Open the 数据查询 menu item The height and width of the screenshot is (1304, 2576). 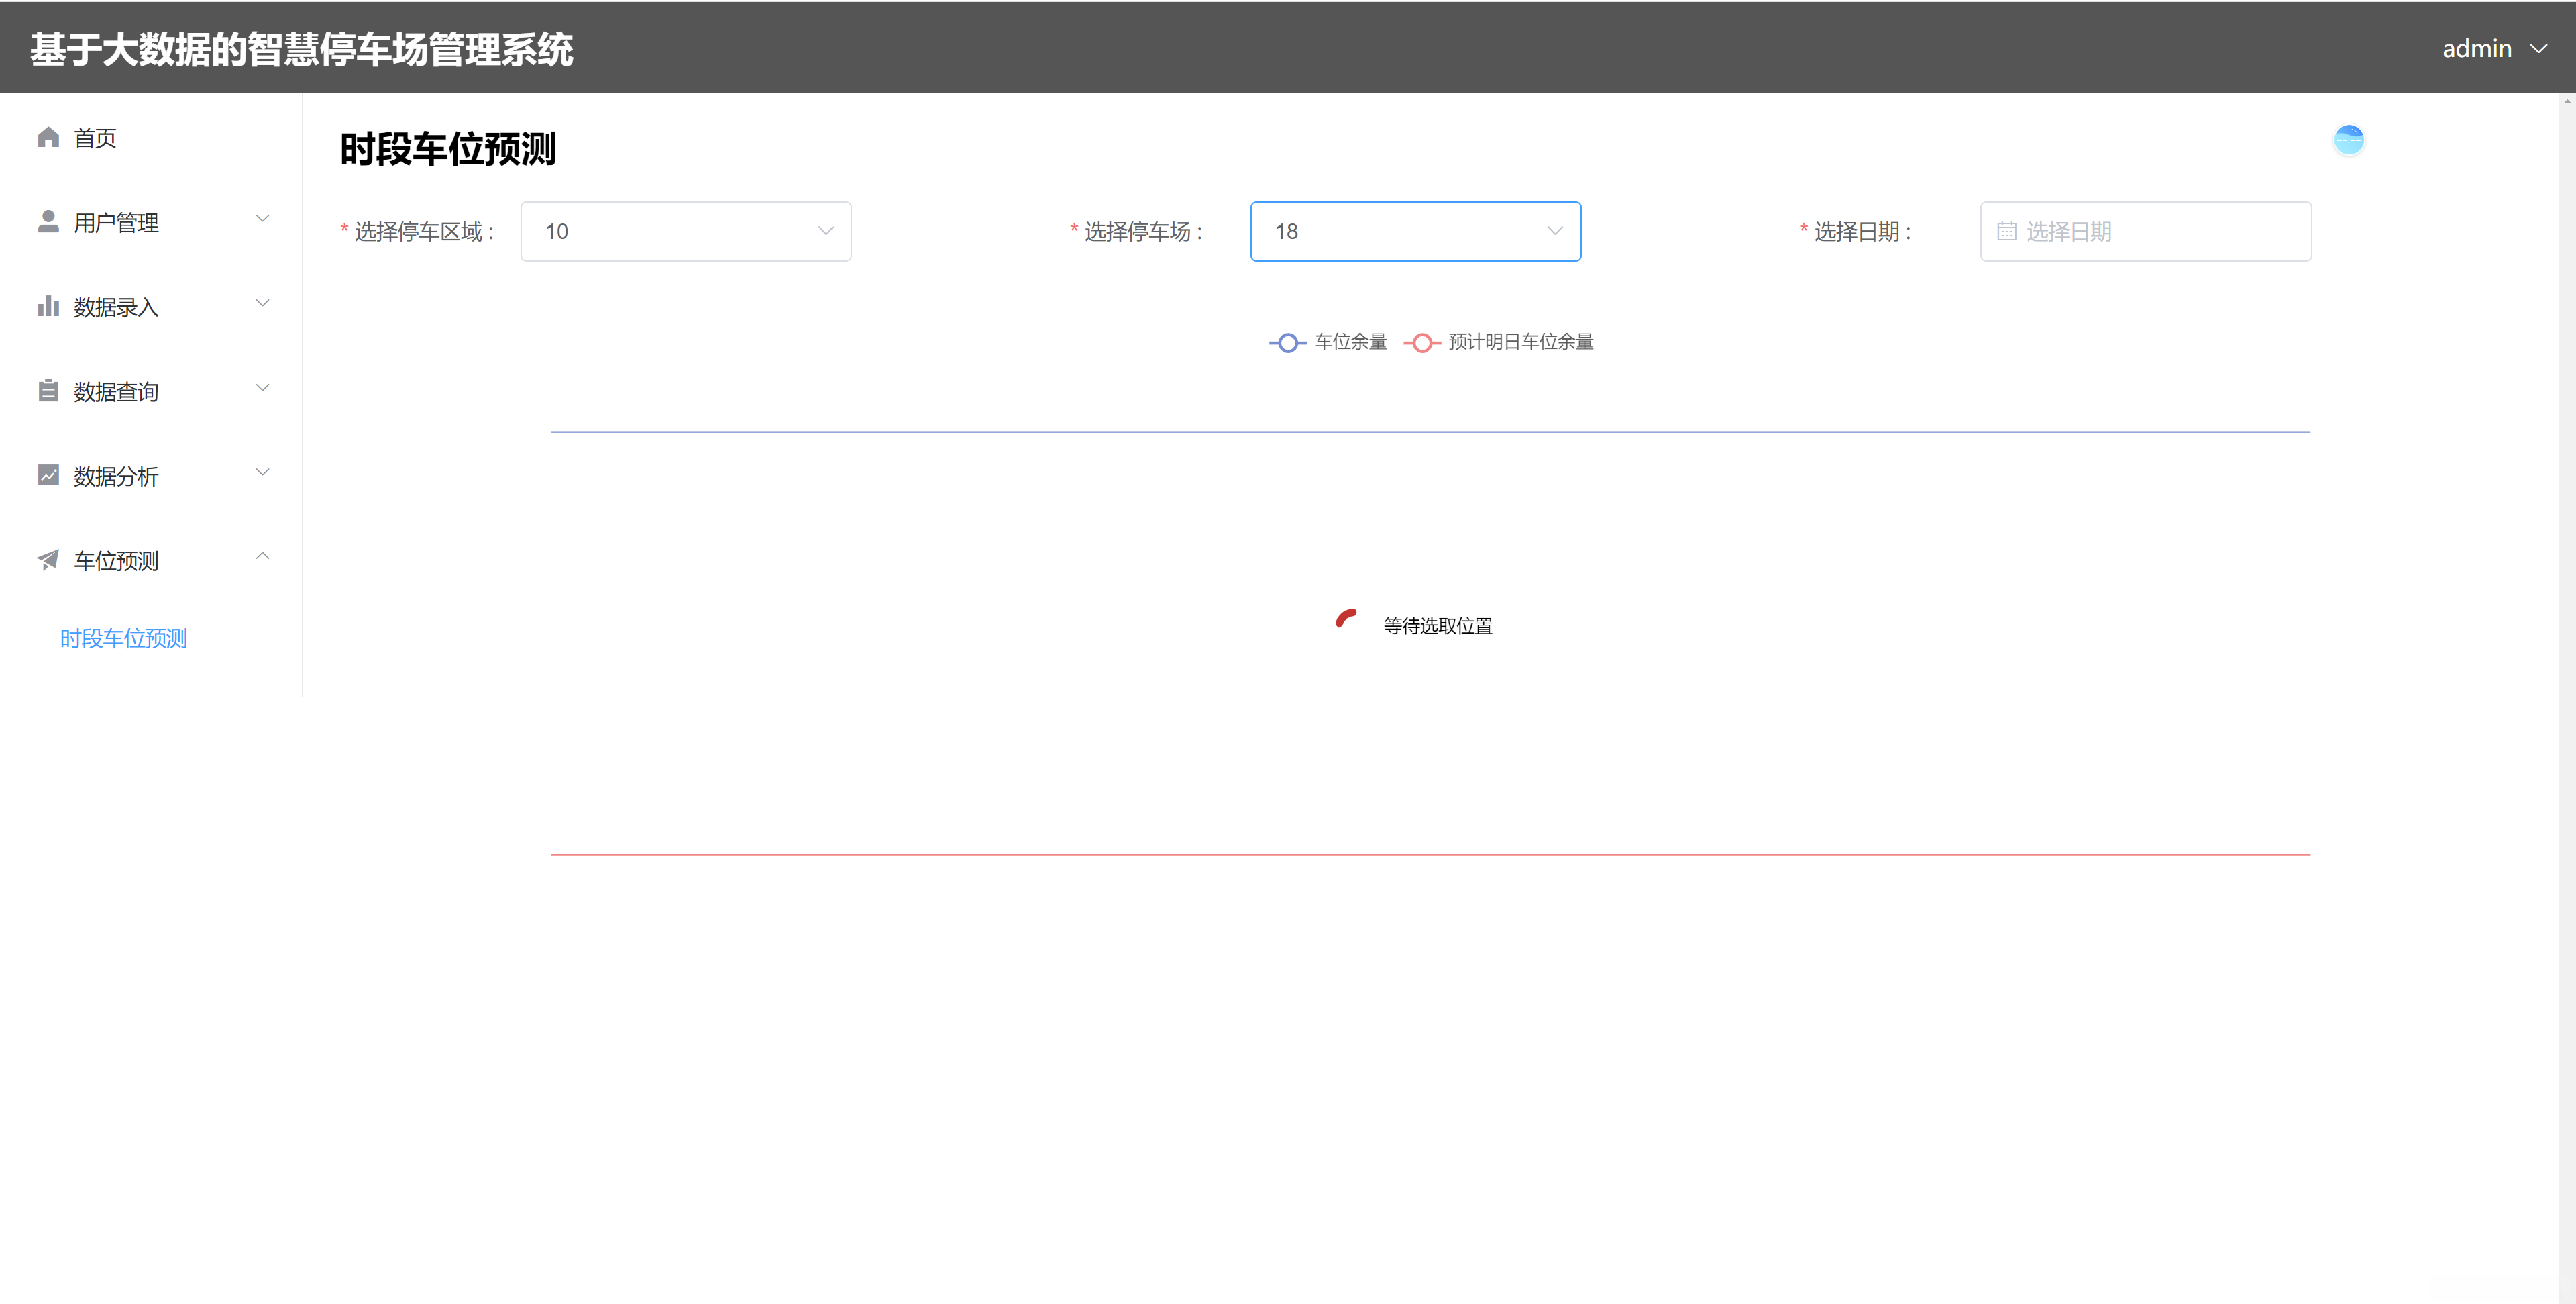coord(116,391)
